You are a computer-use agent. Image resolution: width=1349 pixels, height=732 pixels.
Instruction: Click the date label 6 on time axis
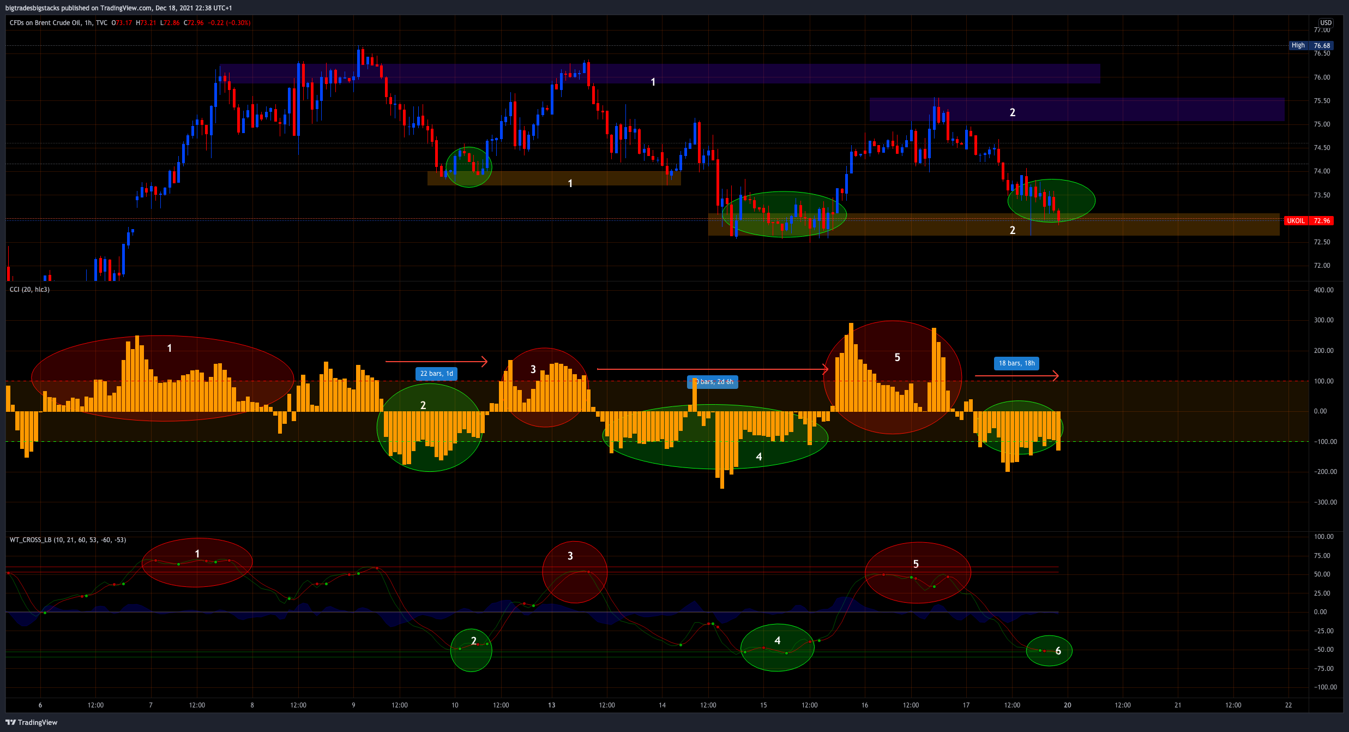(40, 705)
